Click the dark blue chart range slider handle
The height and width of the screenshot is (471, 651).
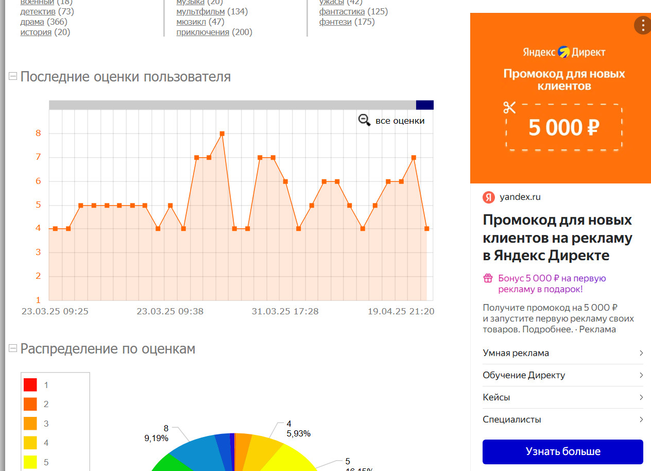[x=425, y=105]
